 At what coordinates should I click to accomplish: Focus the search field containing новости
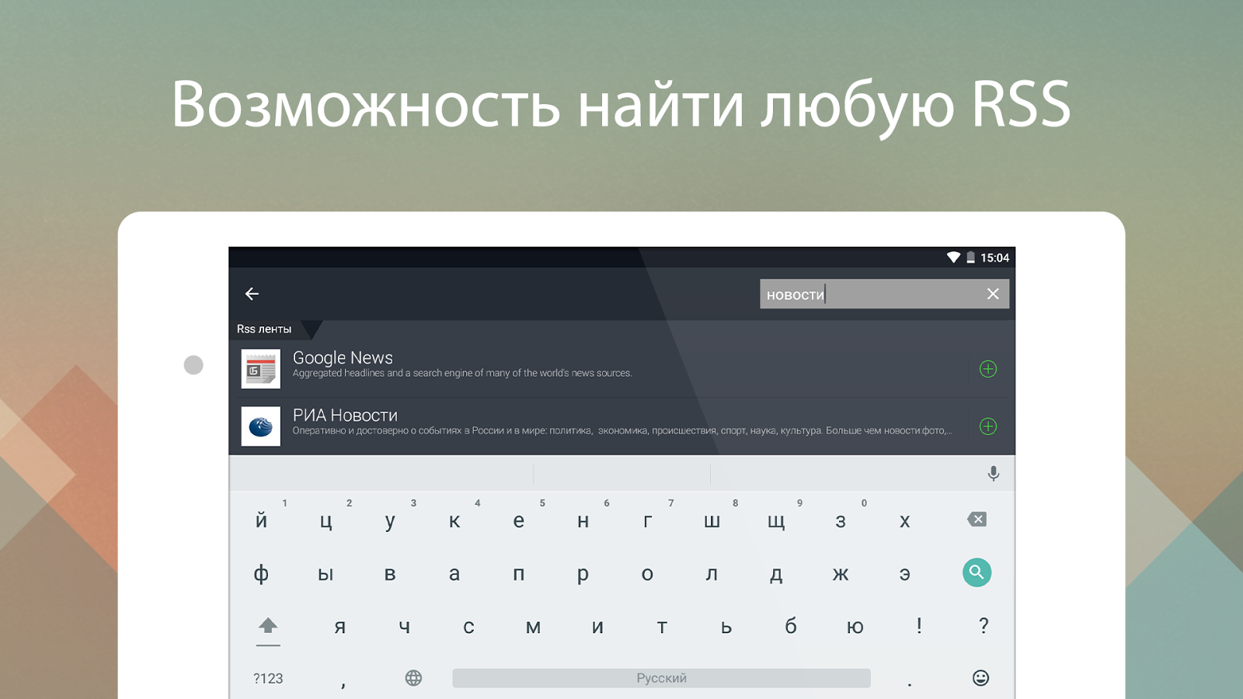click(884, 294)
